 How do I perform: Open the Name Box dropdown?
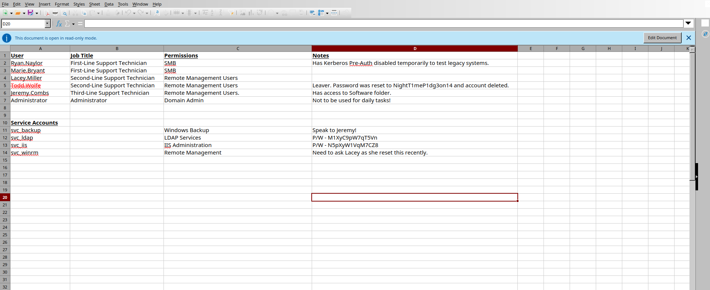(x=47, y=24)
